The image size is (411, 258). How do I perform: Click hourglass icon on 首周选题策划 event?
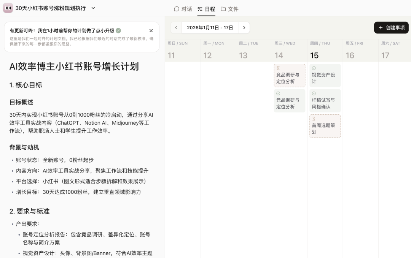[314, 119]
